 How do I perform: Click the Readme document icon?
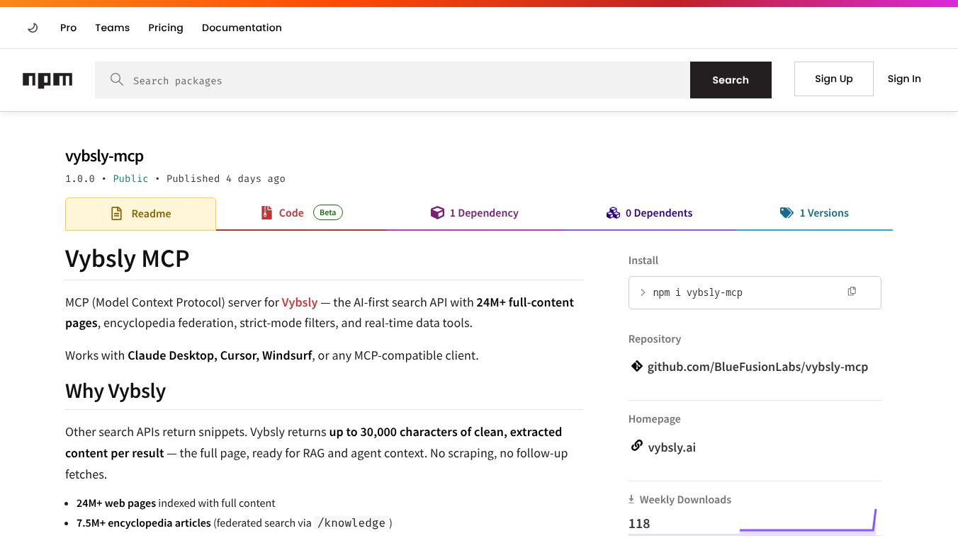tap(116, 213)
